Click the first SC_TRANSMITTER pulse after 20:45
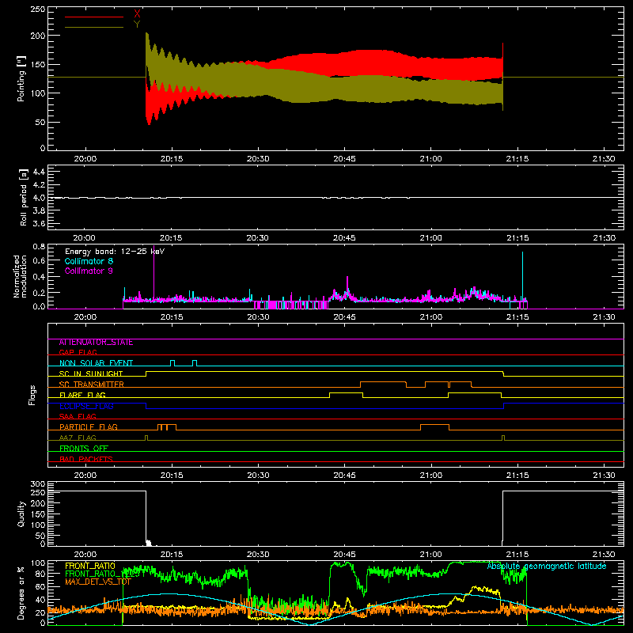 pyautogui.click(x=383, y=385)
